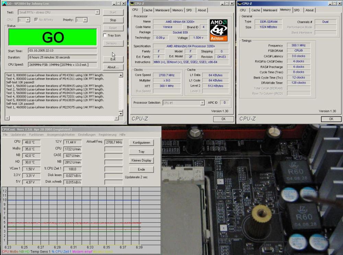Click the VCore 1 field showing 1,50 V
The image size is (343, 255).
pyautogui.click(x=32, y=169)
